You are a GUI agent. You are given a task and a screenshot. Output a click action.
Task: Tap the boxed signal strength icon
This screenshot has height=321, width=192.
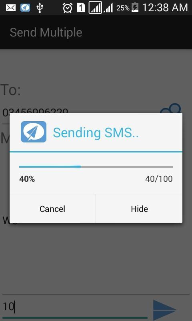coord(95,8)
